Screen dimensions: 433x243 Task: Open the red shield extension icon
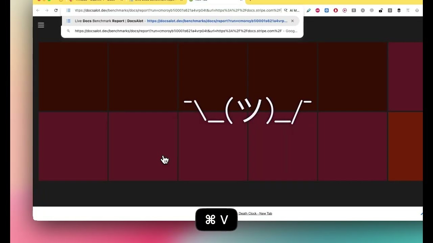coord(336,10)
